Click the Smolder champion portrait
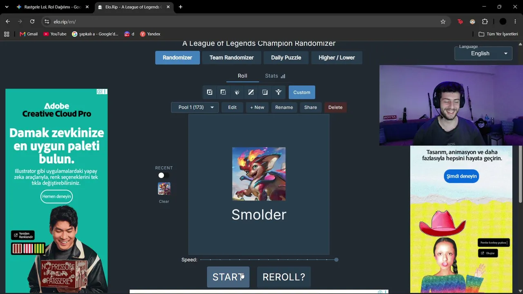The image size is (523, 294). [x=259, y=174]
